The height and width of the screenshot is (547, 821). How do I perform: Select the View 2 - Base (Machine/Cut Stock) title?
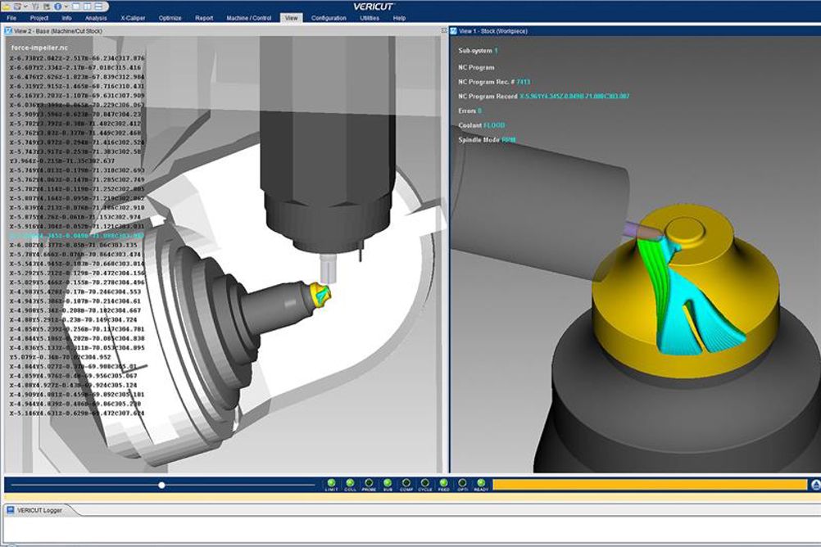click(x=58, y=31)
